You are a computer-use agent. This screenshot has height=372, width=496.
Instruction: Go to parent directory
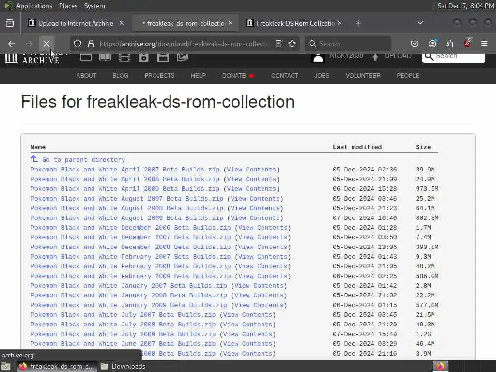coord(83,160)
